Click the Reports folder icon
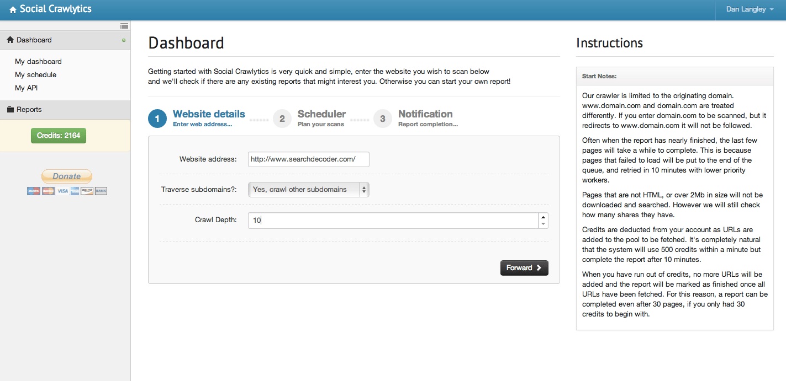Screen dimensions: 786x381 coord(10,110)
